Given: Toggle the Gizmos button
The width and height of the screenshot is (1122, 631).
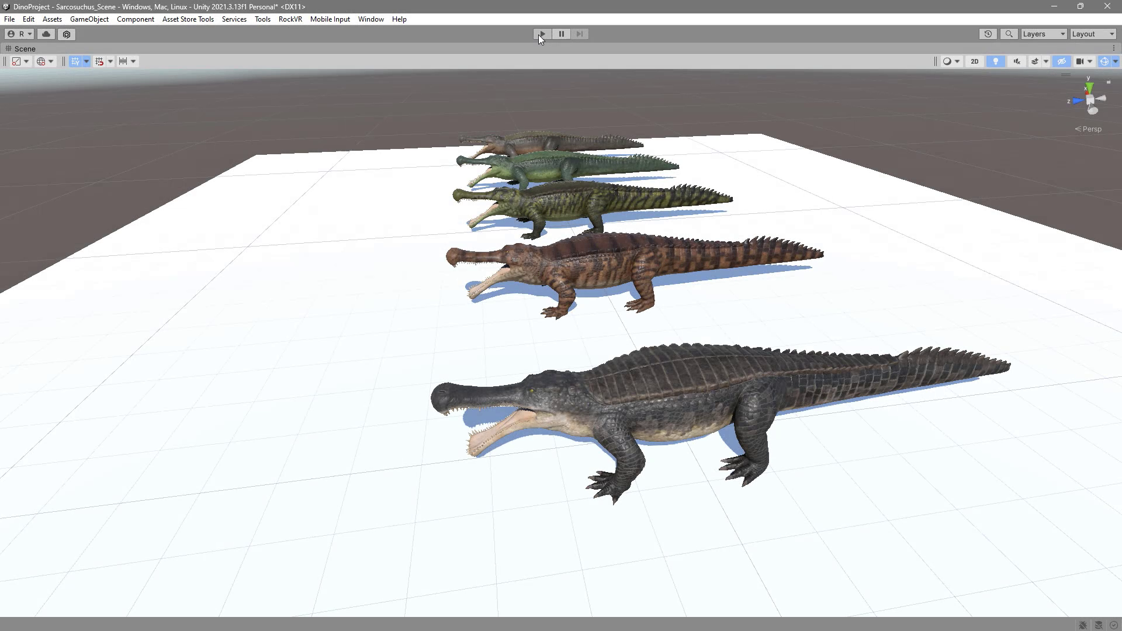Looking at the screenshot, I should 1104,61.
